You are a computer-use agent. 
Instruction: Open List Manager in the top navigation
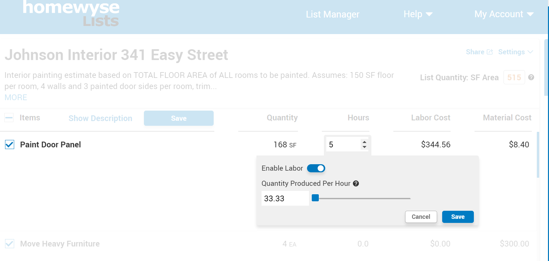[x=333, y=14]
